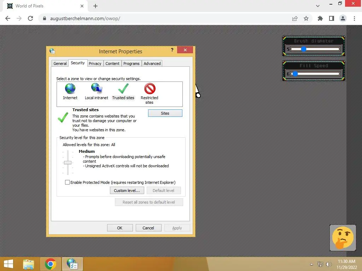Open the Windows Start button

pos(8,264)
